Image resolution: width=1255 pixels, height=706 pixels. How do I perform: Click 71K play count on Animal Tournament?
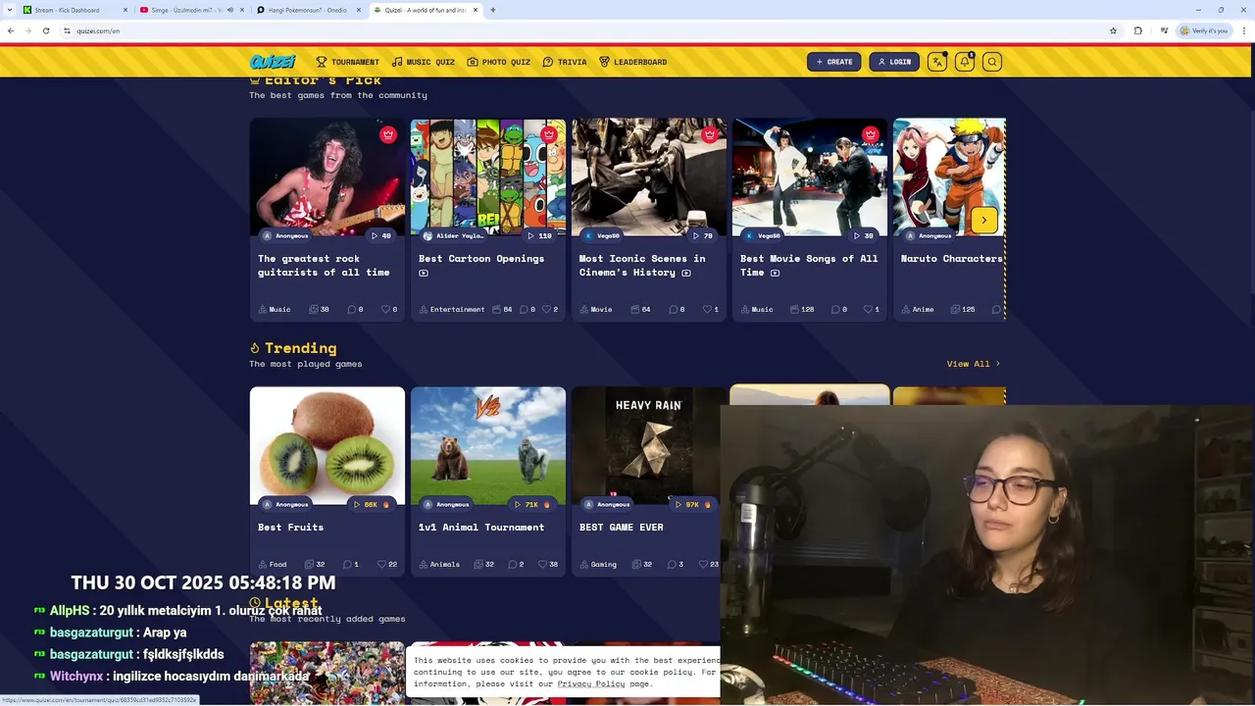(532, 504)
